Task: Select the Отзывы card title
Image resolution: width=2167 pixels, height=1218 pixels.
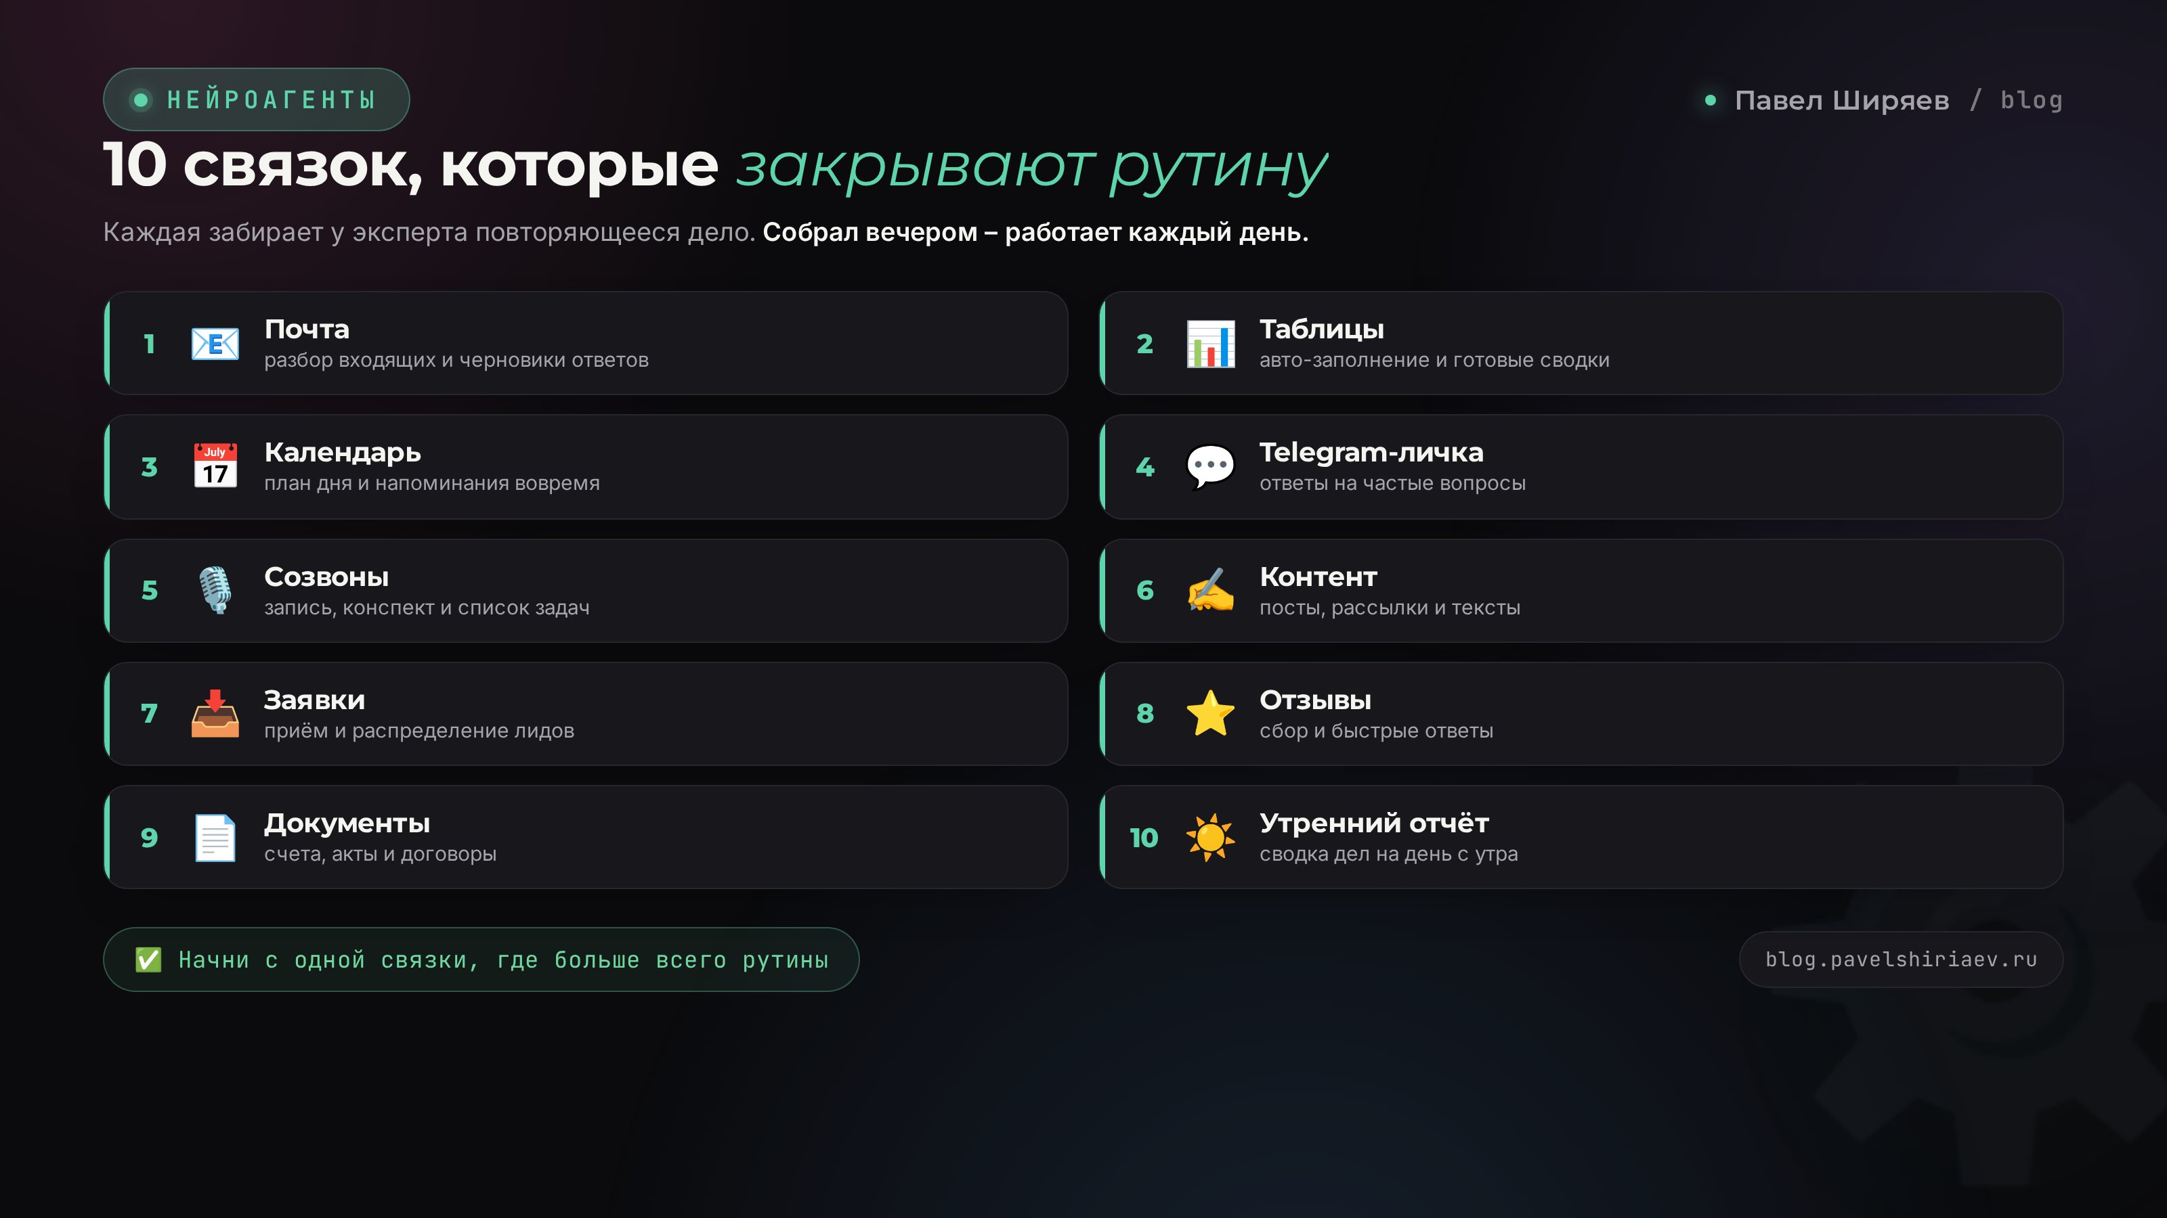Action: coord(1315,700)
